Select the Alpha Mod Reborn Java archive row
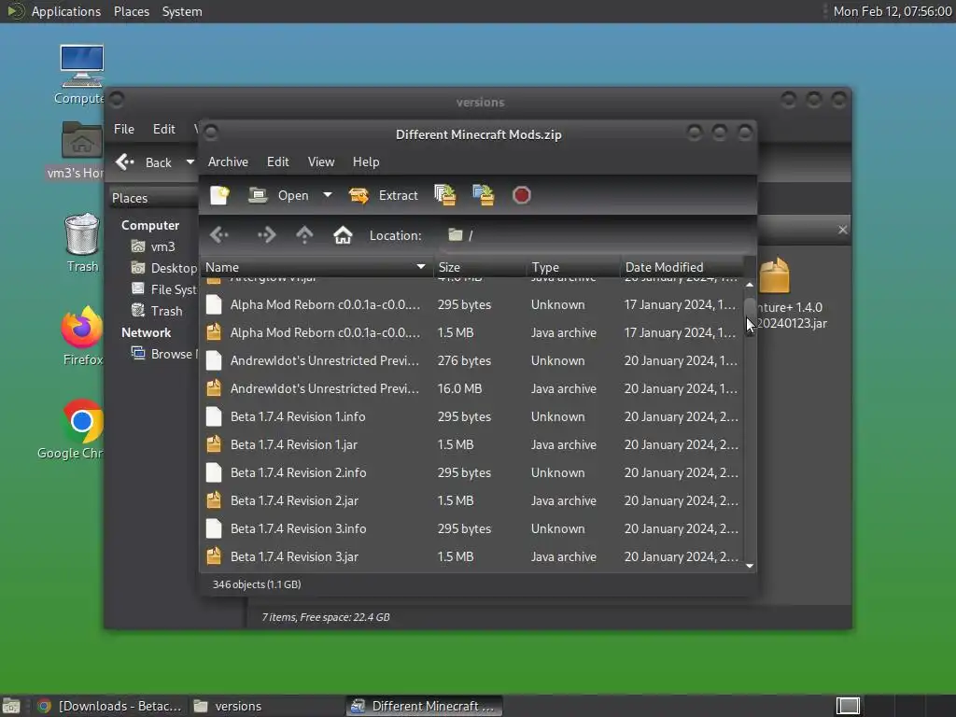Image resolution: width=956 pixels, height=717 pixels. 471,332
